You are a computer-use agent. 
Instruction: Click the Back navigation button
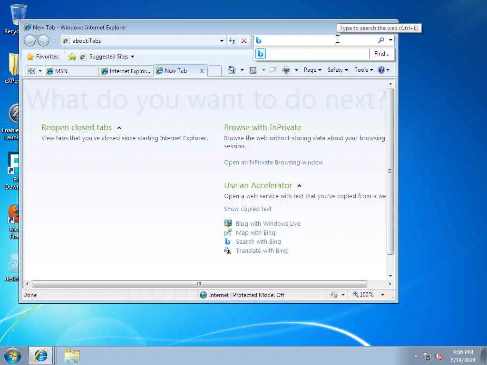[30, 41]
